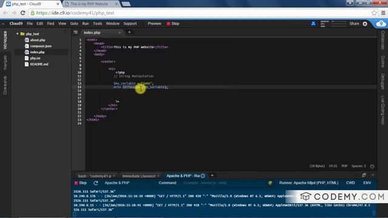Open php.ini in the file tree
The image size is (388, 218).
coord(35,58)
